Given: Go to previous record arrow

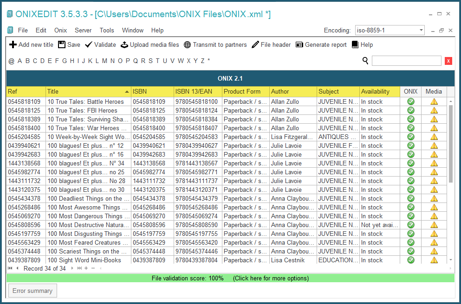Looking at the screenshot, I should pyautogui.click(x=17, y=268).
